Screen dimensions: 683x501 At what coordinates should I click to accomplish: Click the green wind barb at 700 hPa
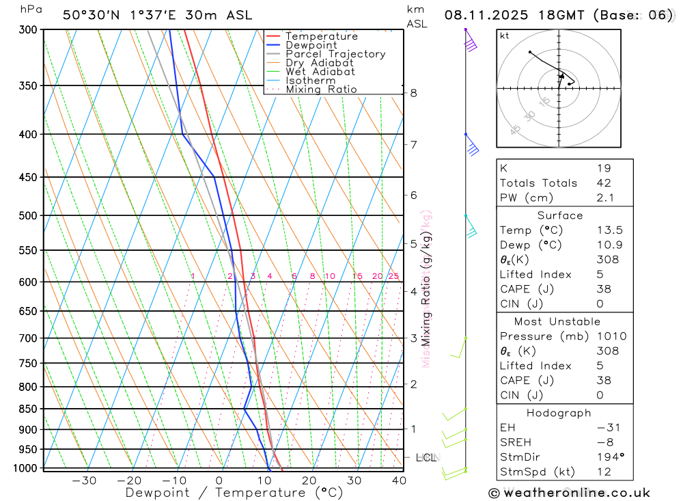pos(458,347)
